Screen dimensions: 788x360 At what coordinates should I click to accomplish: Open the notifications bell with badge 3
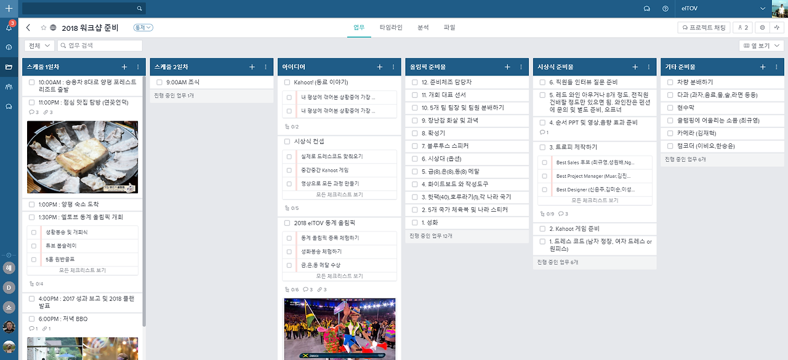(9, 28)
